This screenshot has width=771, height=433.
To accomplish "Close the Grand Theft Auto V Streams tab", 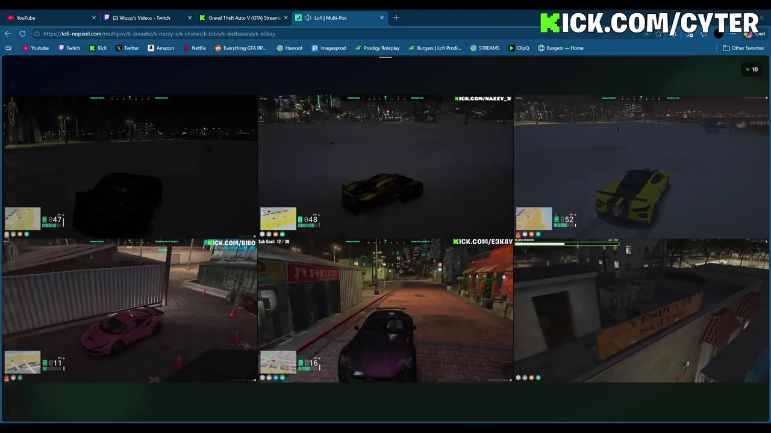I will [x=286, y=18].
